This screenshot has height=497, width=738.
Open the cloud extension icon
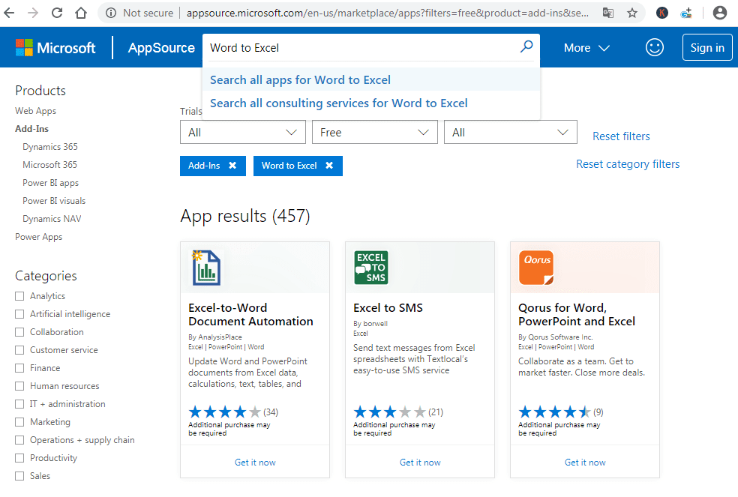(x=687, y=13)
